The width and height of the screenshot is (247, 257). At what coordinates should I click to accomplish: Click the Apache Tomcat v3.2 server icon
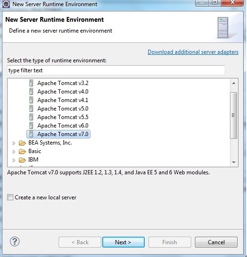tap(31, 83)
